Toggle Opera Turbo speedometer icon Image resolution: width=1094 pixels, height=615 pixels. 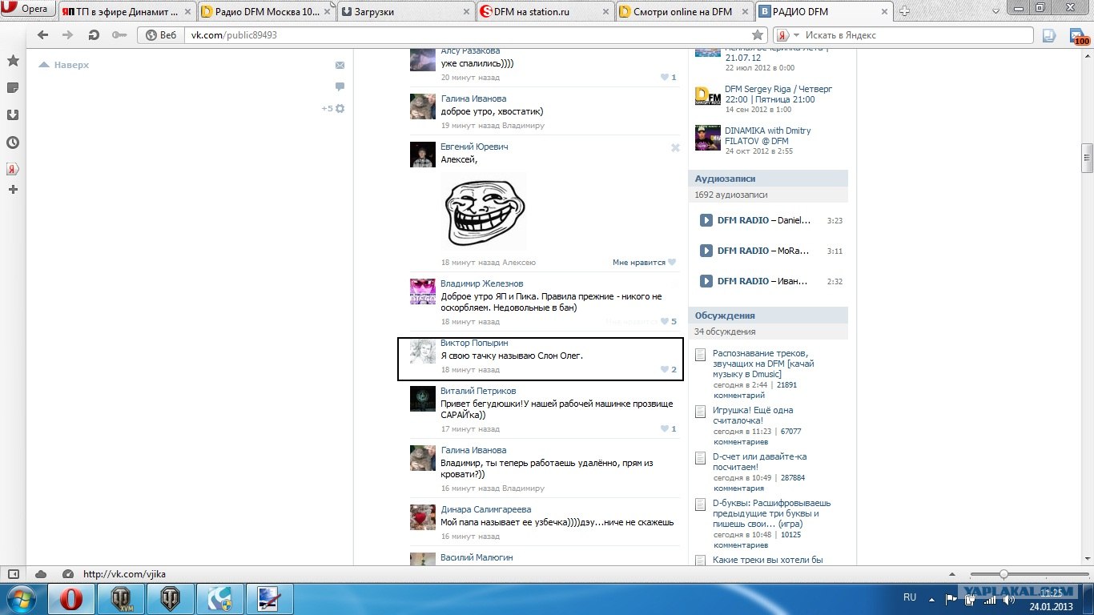[68, 574]
